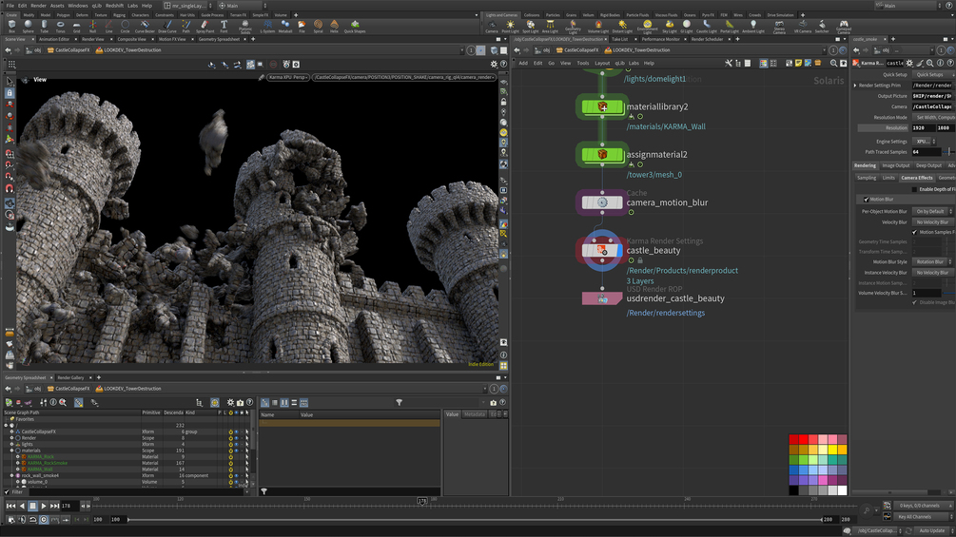The image size is (956, 537).
Task: Enable Depth of Field checkbox
Action: (915, 189)
